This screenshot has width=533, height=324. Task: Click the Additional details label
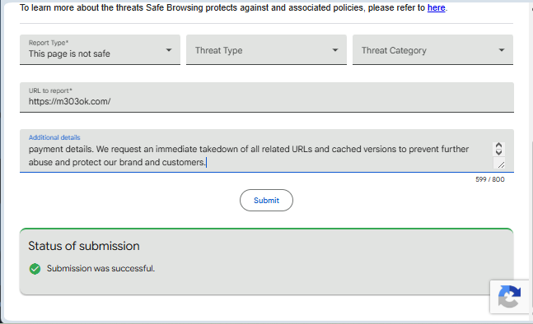[54, 137]
